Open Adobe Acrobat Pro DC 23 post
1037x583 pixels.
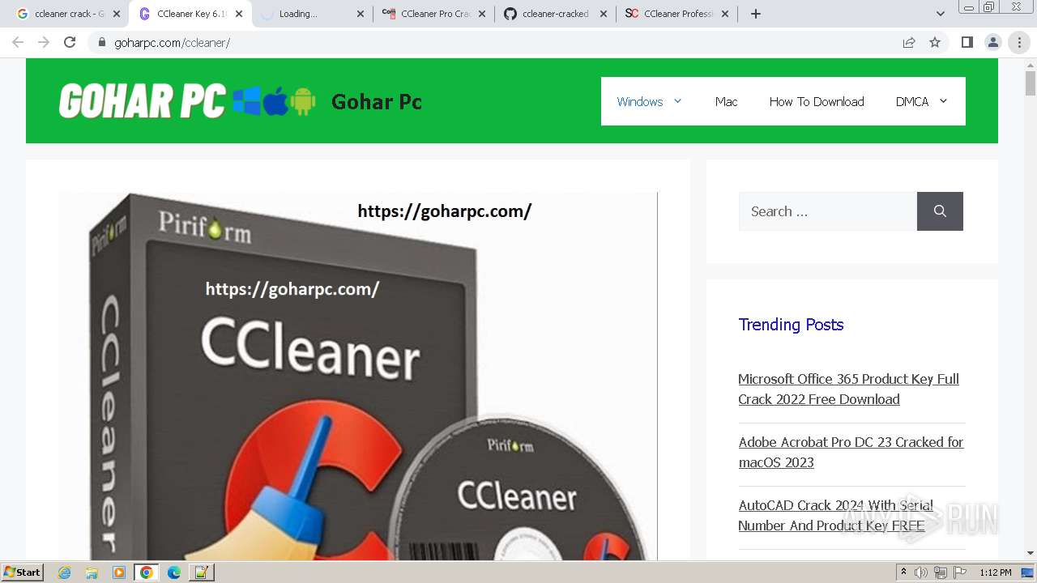(x=851, y=452)
